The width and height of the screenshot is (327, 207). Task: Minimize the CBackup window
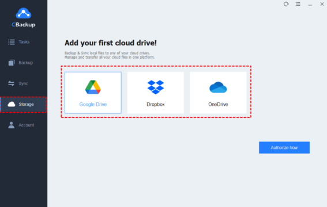pyautogui.click(x=310, y=5)
